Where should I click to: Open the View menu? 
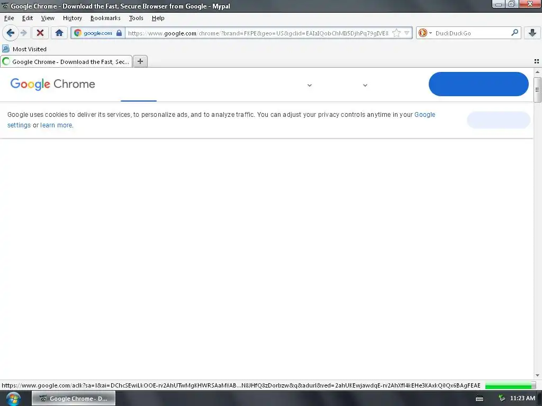coord(48,19)
